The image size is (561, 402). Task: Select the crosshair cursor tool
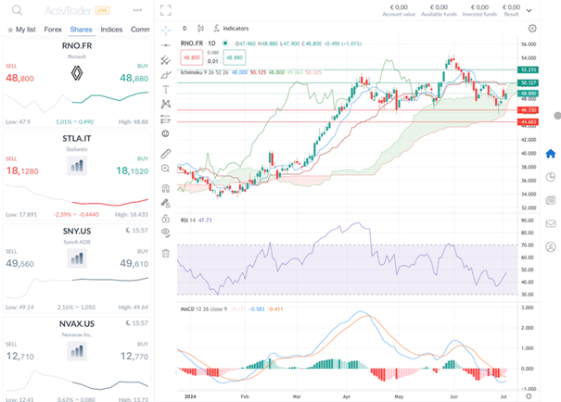(165, 30)
